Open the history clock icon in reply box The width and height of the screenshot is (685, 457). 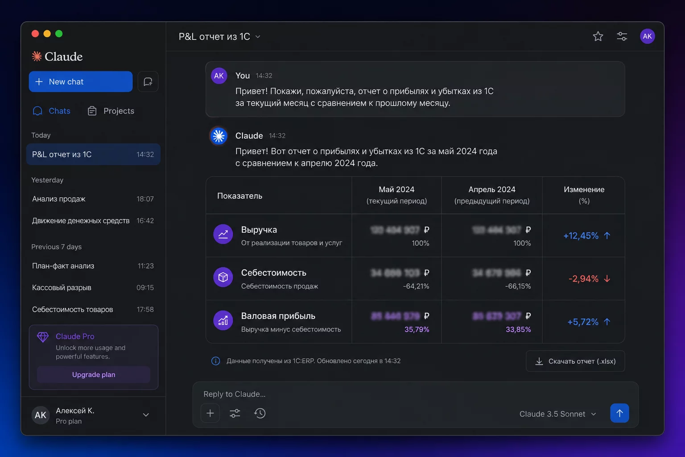tap(260, 413)
